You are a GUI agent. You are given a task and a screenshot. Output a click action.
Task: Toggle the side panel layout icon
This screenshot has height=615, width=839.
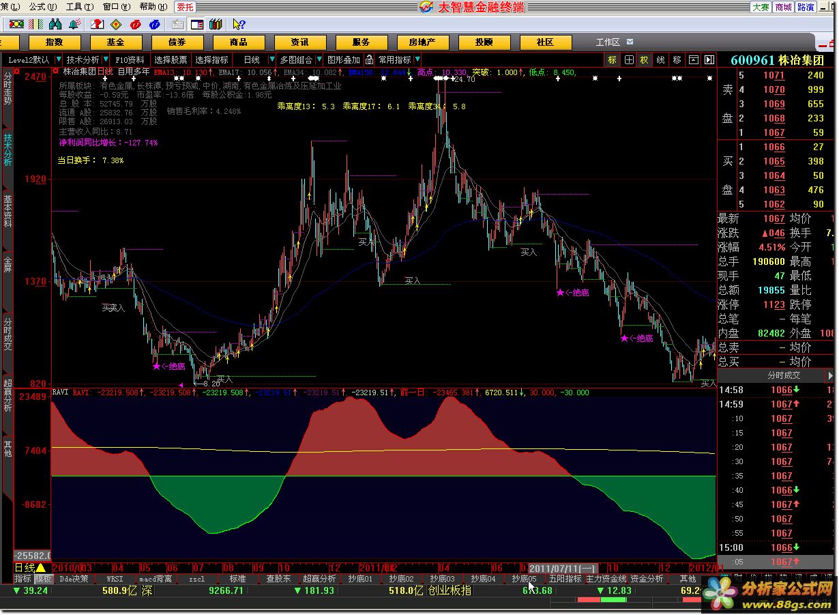point(196,24)
